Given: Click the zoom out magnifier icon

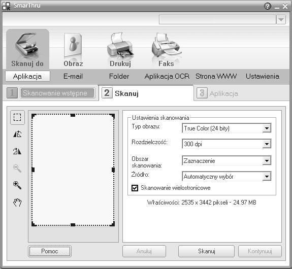Looking at the screenshot, I should coord(17,168).
